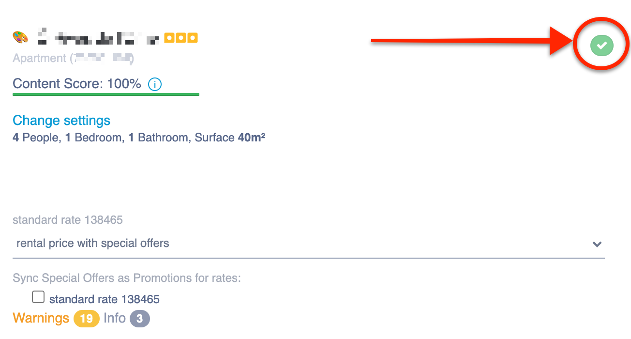This screenshot has width=631, height=339.
Task: Open the Change settings link
Action: 61,121
